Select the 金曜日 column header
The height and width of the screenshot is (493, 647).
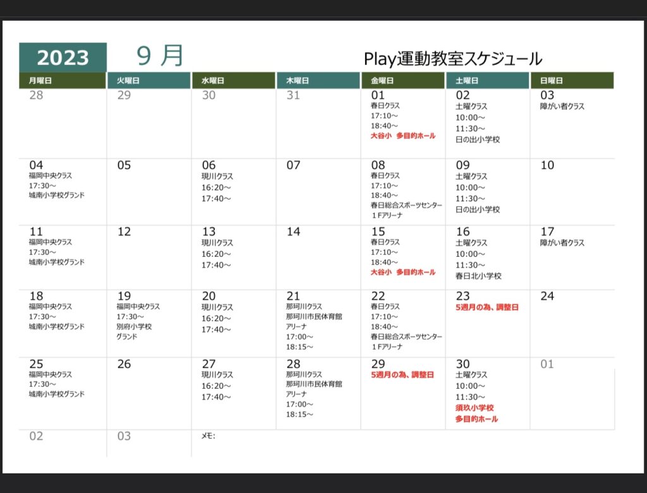[402, 80]
